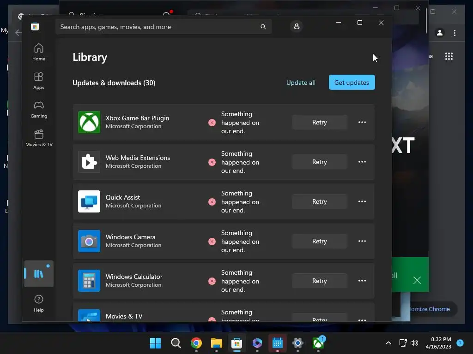Open the volume control in system tray
This screenshot has width=473, height=354.
(414, 343)
